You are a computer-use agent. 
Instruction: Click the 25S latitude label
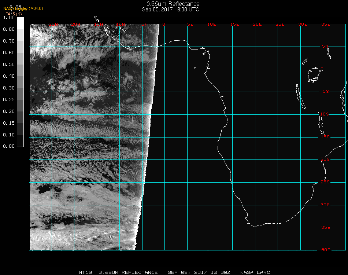[325, 182]
